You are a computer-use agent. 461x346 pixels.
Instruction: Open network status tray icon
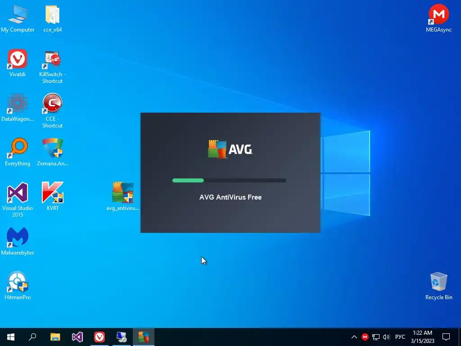tap(376, 337)
